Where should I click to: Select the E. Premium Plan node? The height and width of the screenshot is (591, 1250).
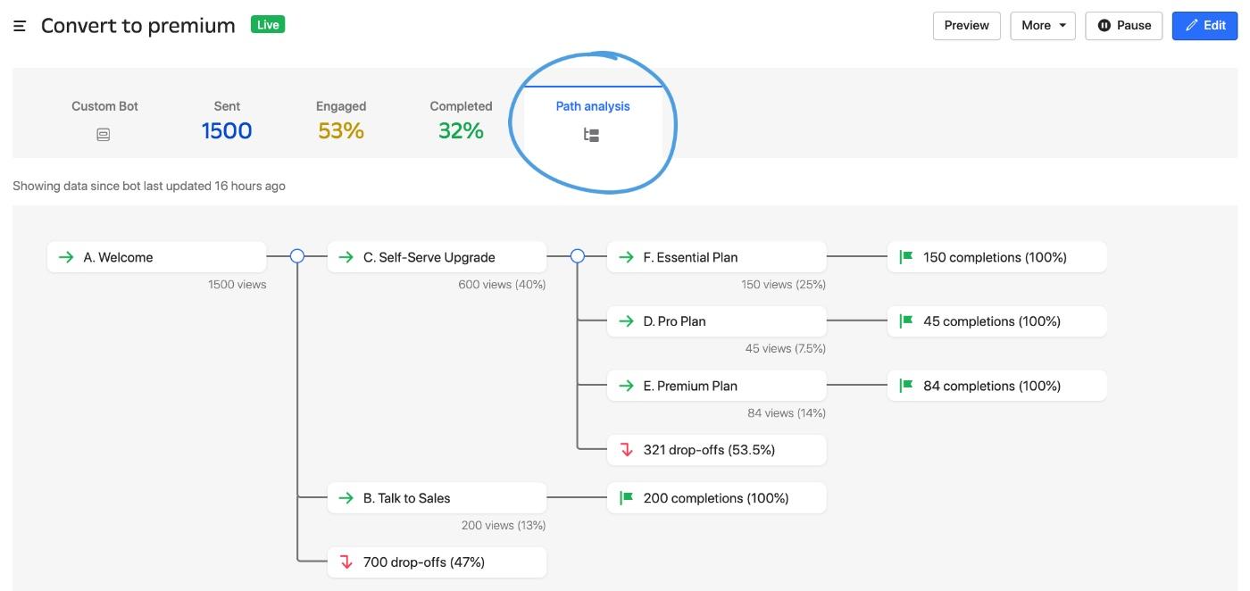pyautogui.click(x=716, y=386)
